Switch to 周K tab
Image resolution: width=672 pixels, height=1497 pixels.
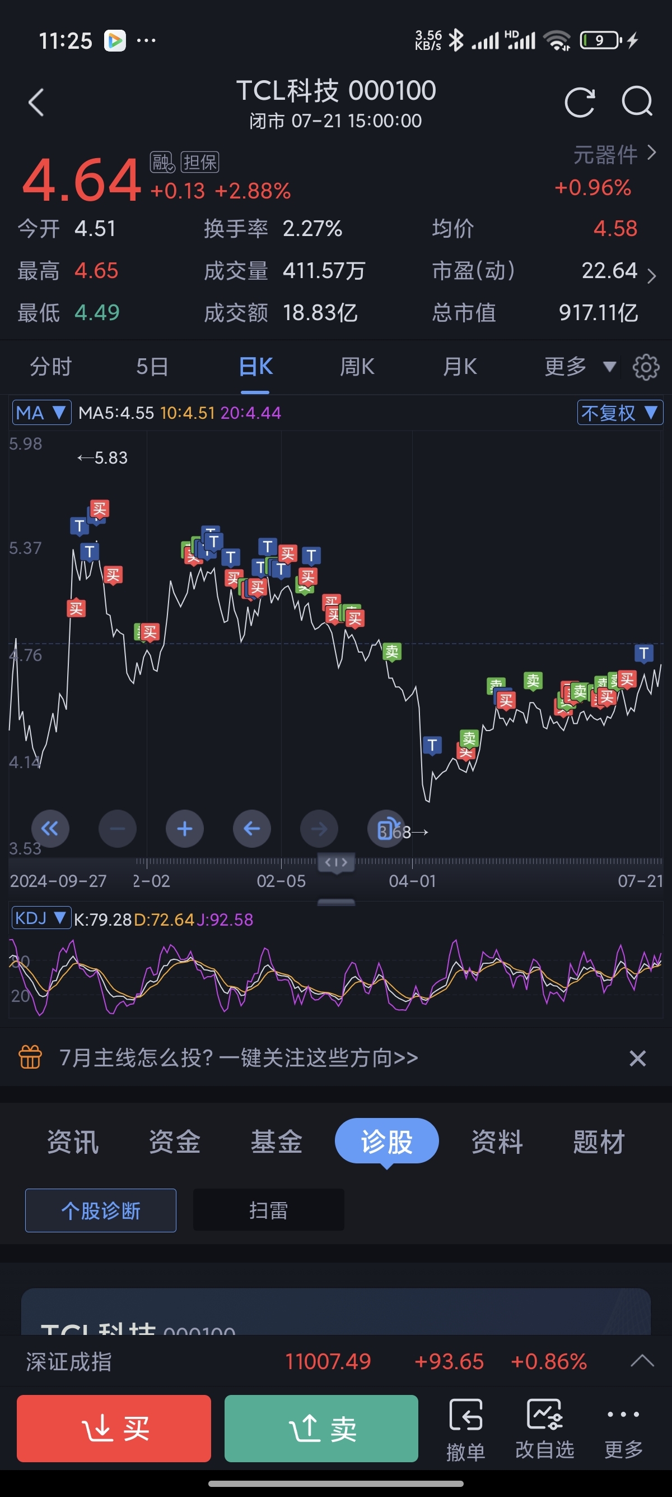coord(357,367)
